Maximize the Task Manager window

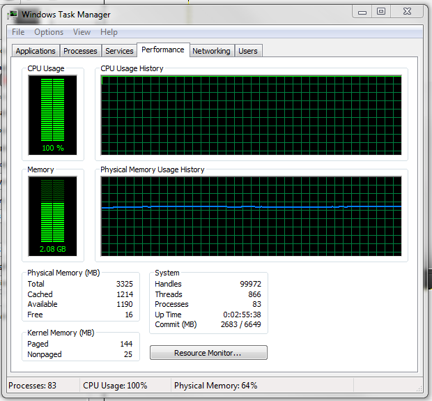click(x=381, y=12)
